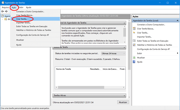
Task: Click Ajuda label in Ações pane
Action: tap(140, 62)
